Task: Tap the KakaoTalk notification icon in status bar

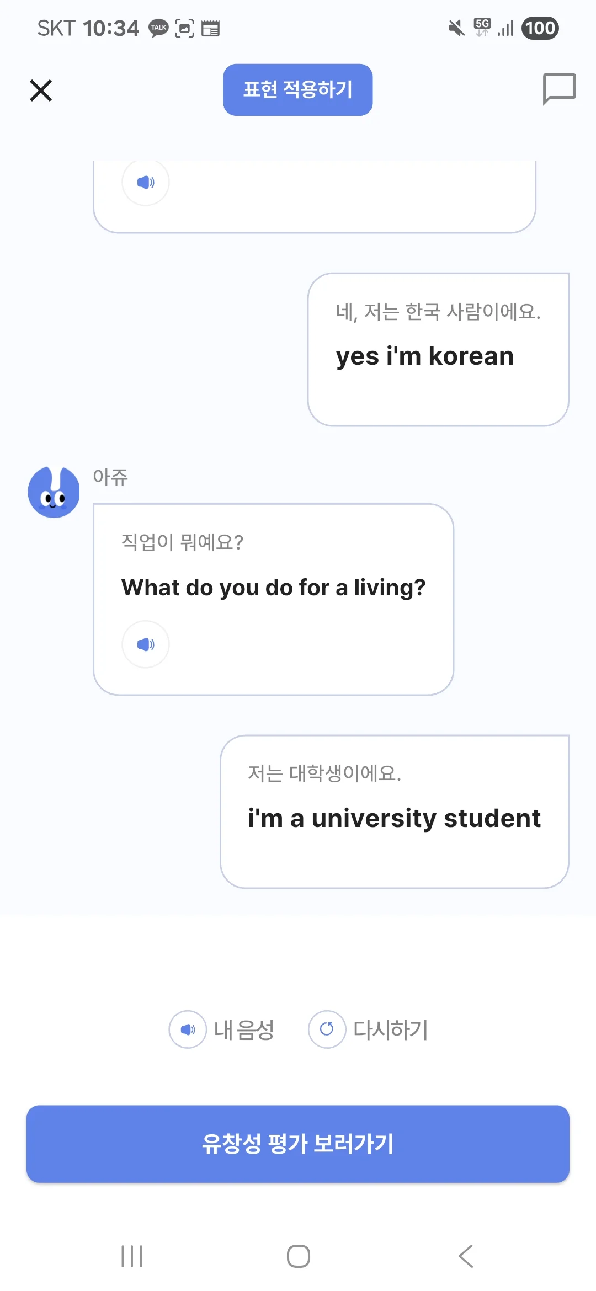Action: click(158, 28)
